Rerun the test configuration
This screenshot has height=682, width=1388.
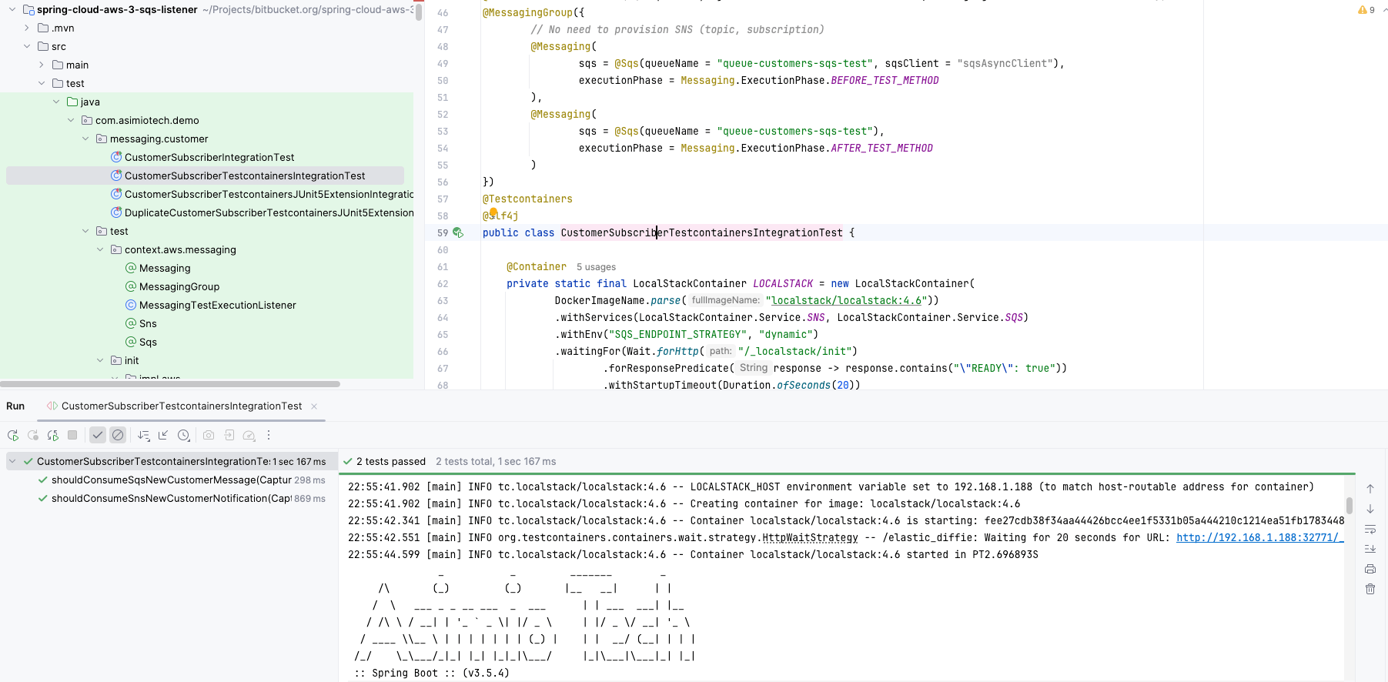13,436
